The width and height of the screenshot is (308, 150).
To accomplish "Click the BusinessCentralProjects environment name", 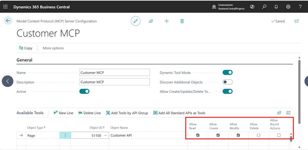I will (x=231, y=9).
